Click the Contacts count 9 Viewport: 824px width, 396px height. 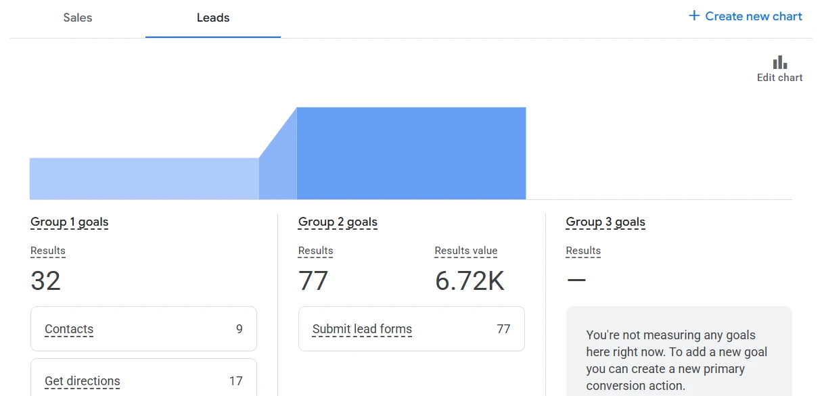click(239, 329)
